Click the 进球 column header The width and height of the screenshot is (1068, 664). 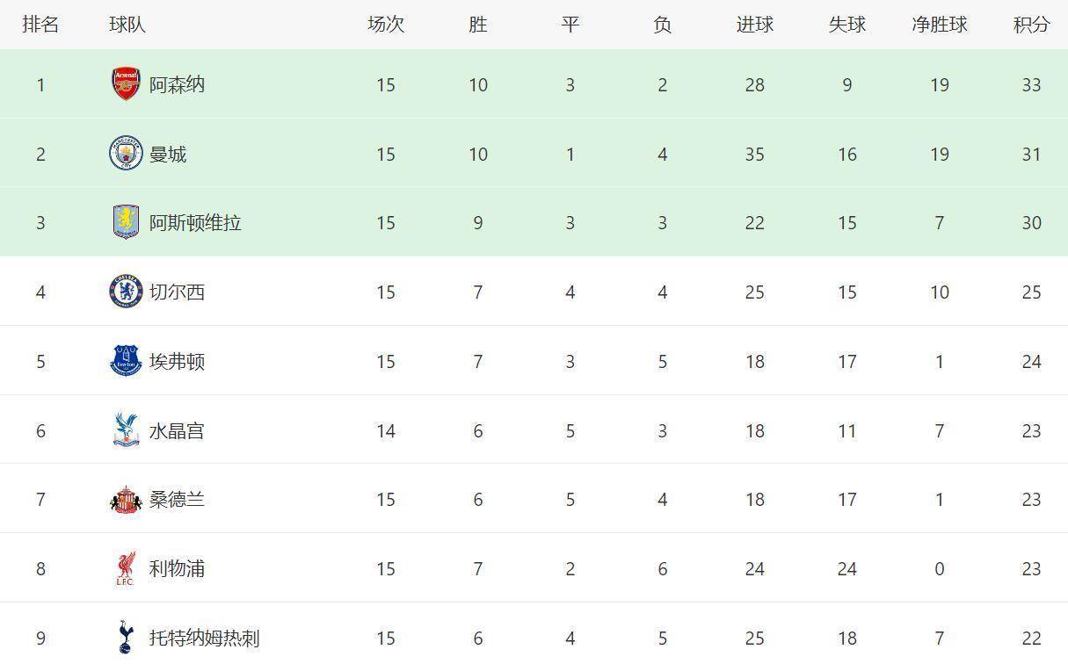point(754,25)
